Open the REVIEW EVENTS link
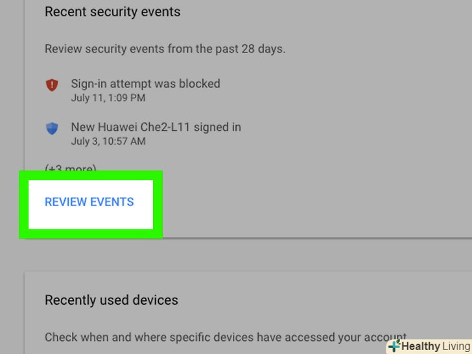The height and width of the screenshot is (354, 472). point(89,202)
